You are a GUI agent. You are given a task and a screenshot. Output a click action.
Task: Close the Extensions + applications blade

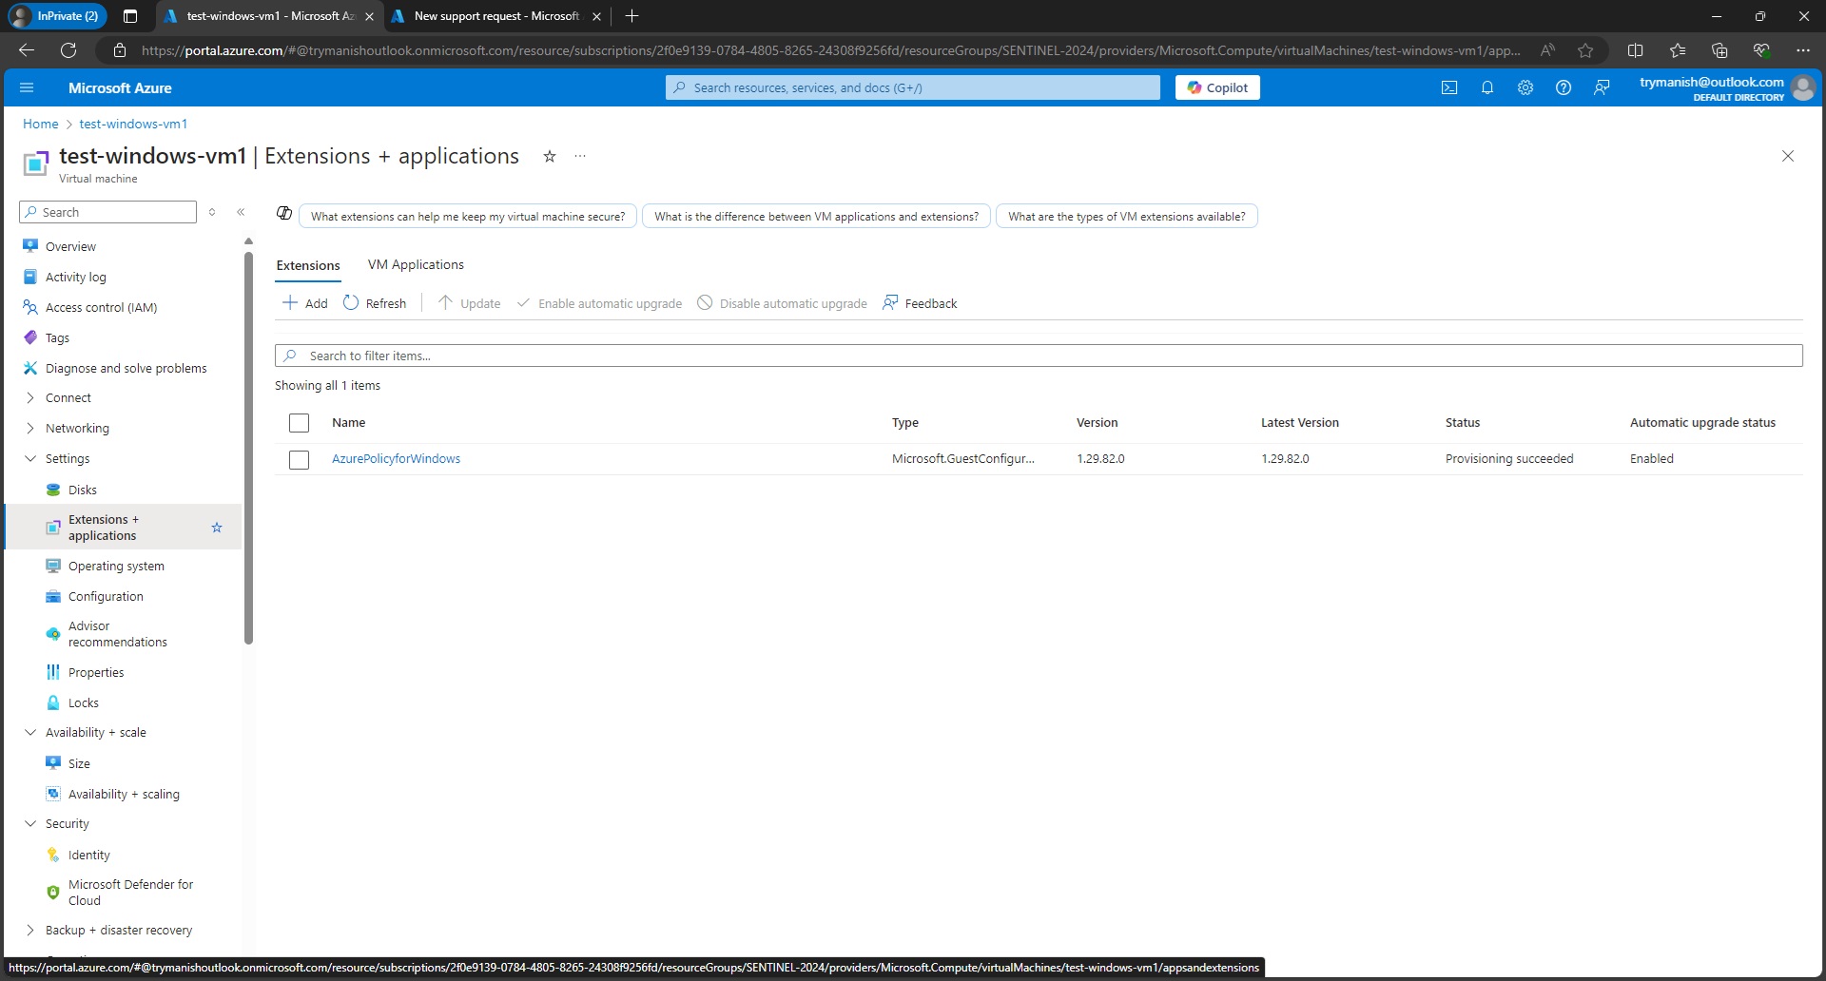tap(1788, 156)
